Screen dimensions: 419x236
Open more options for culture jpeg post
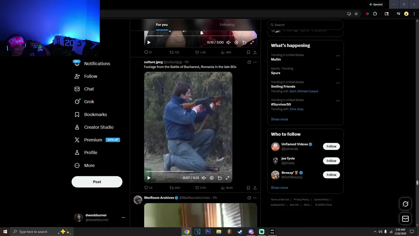tap(255, 62)
